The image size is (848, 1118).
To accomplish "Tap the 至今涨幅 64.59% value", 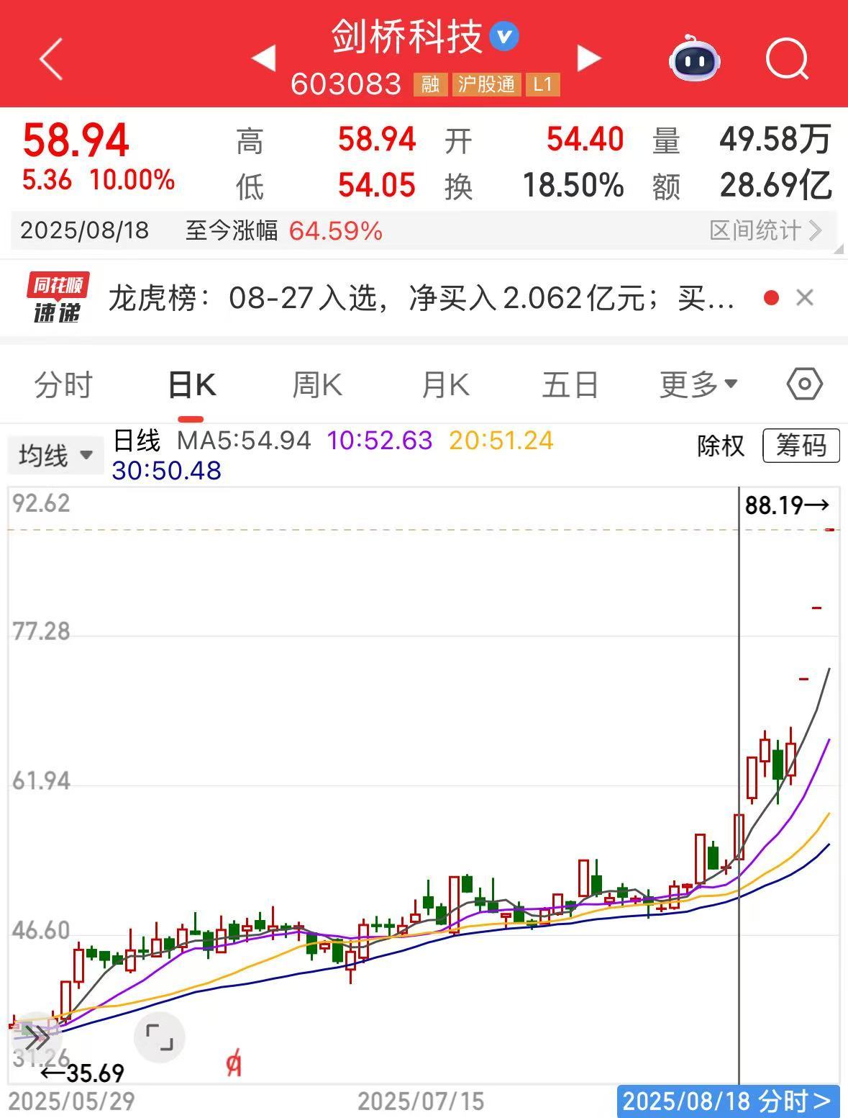I will [x=336, y=231].
